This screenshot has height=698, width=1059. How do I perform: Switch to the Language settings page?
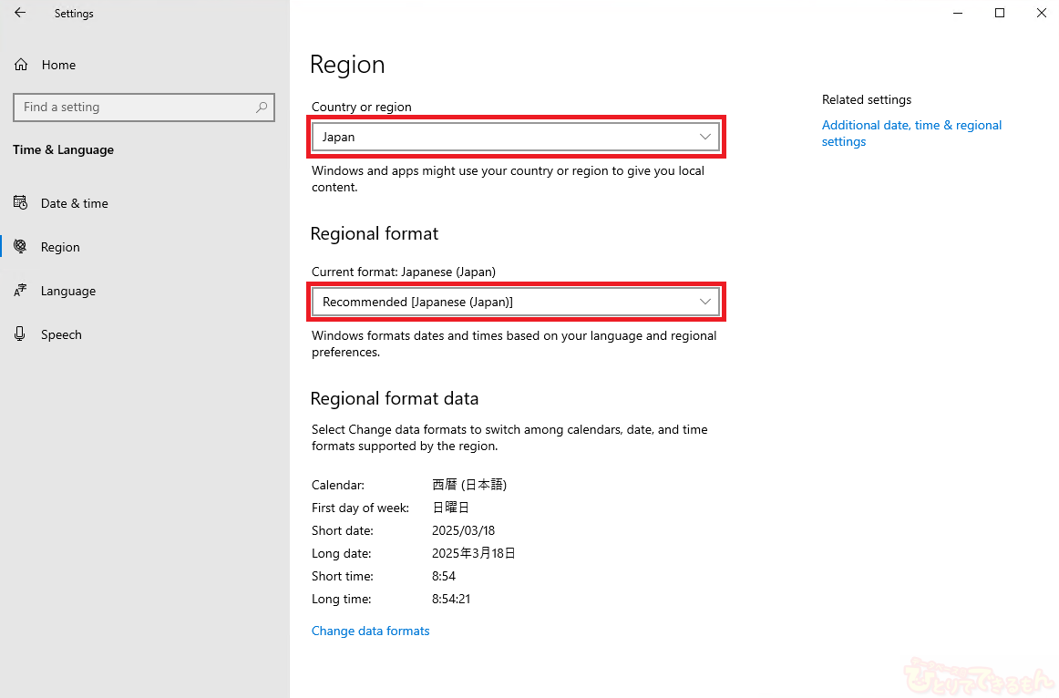click(x=68, y=291)
